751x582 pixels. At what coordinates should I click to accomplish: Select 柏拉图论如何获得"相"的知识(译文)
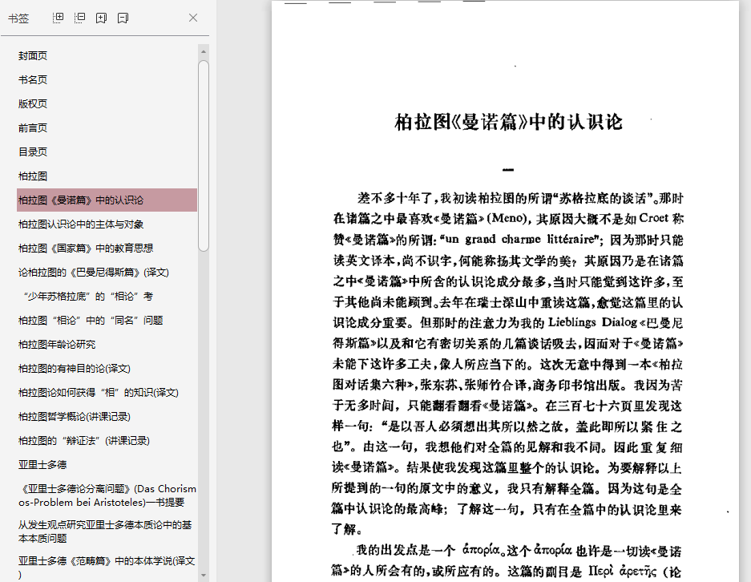[99, 392]
